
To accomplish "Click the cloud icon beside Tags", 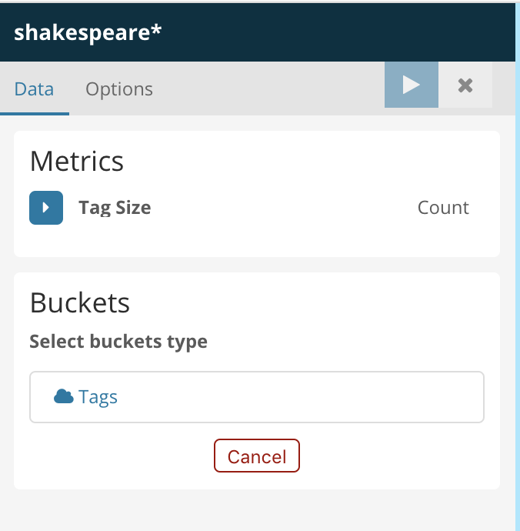I will pyautogui.click(x=64, y=396).
